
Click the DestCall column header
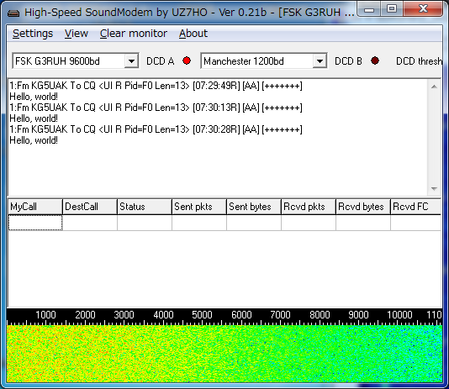pos(90,207)
